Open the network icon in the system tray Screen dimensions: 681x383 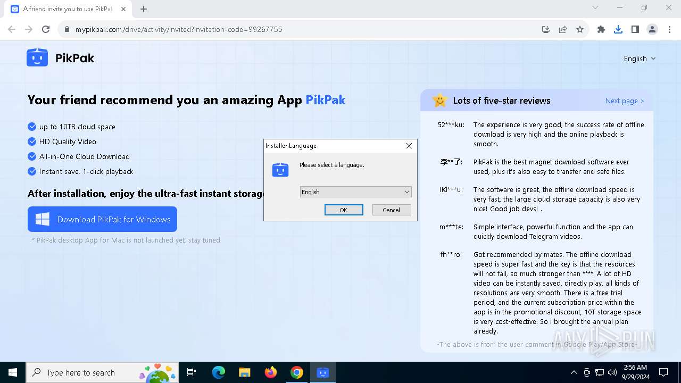(600, 372)
